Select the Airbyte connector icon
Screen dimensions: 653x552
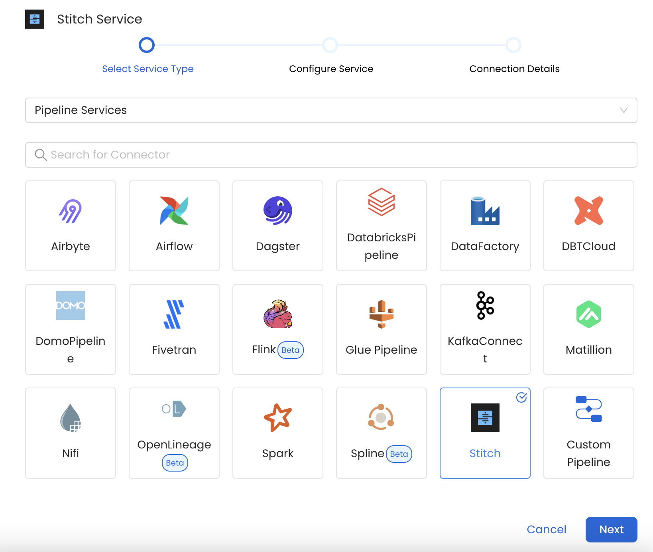point(71,211)
